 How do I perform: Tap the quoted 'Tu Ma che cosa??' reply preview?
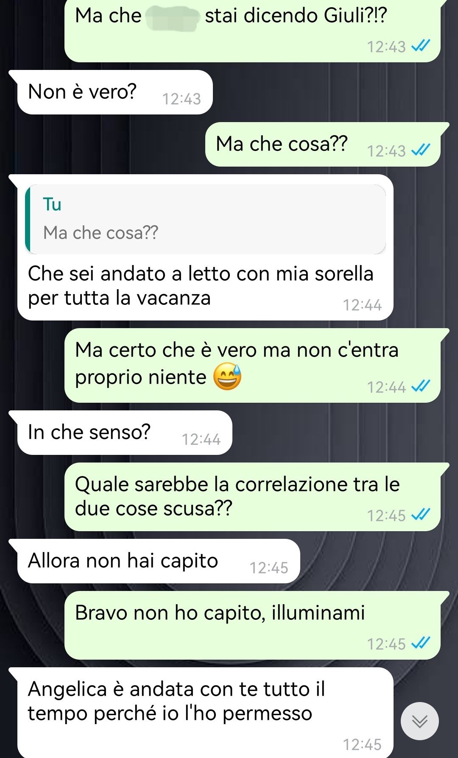tap(206, 219)
